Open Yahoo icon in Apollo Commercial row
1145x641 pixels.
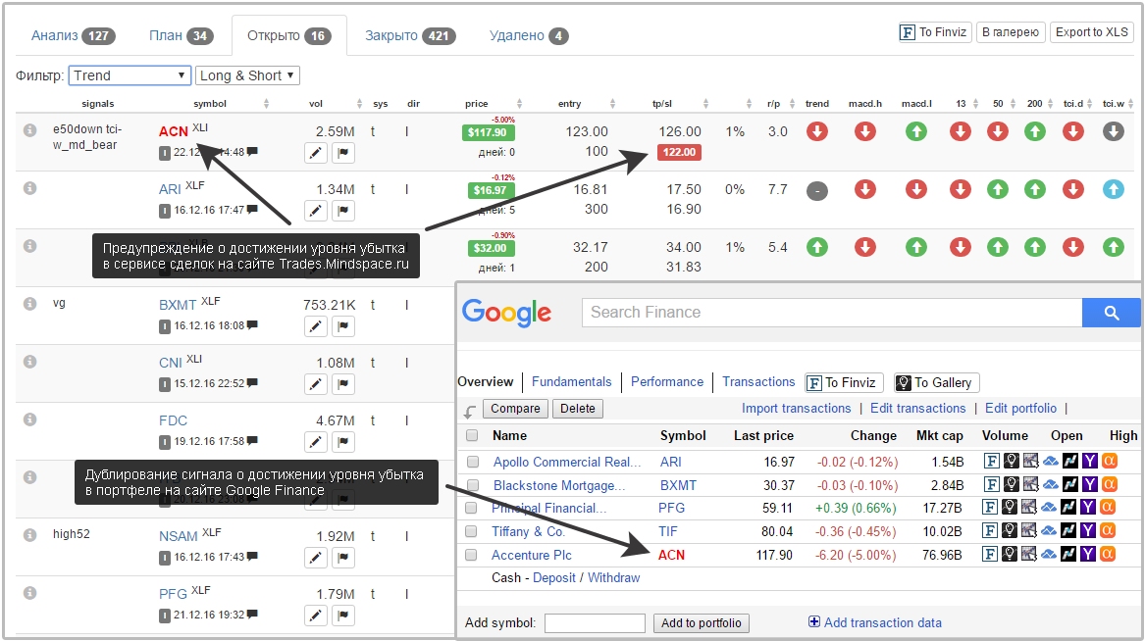click(x=1089, y=461)
